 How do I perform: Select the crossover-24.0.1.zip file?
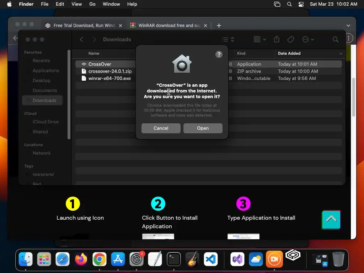point(208,71)
